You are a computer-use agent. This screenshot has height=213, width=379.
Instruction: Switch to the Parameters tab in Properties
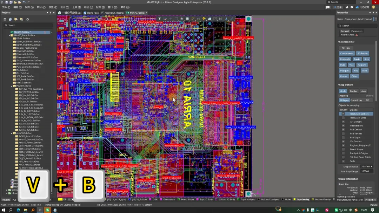pos(357,31)
